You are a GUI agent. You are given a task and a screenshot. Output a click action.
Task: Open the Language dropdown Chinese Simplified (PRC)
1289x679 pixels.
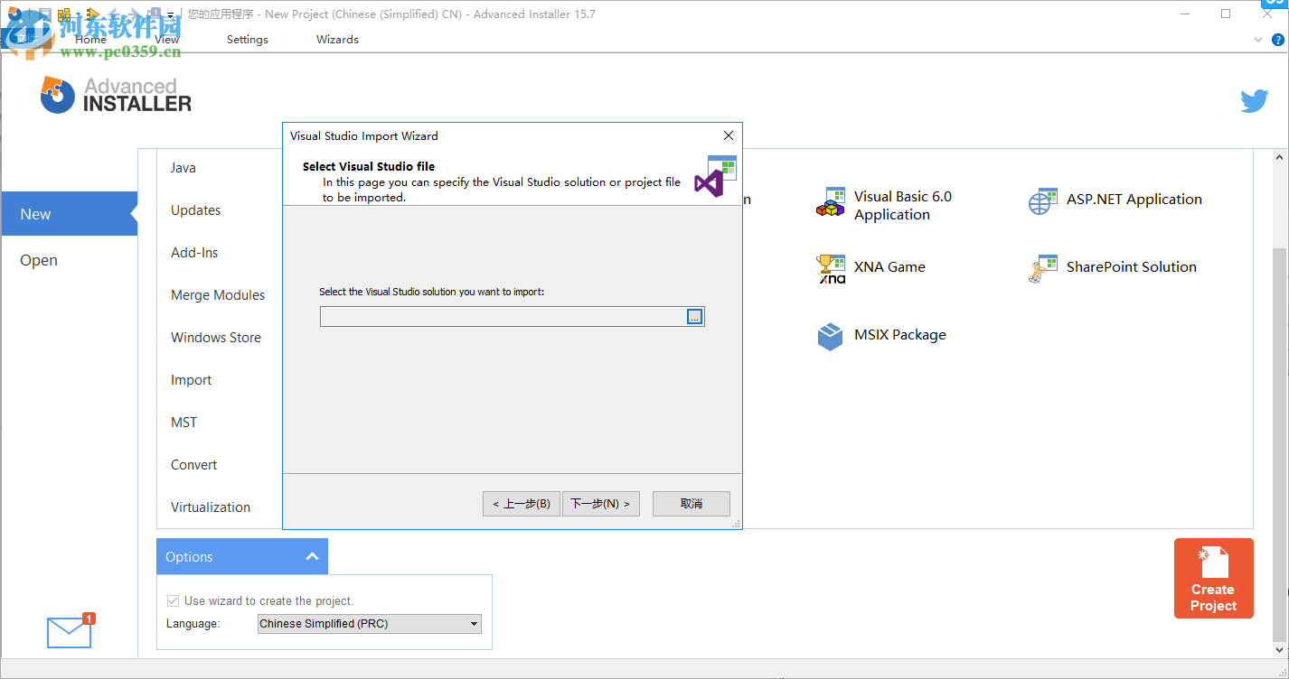pos(369,624)
